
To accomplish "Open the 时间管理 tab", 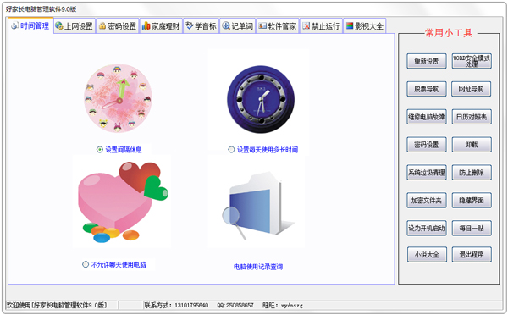I will (x=30, y=25).
